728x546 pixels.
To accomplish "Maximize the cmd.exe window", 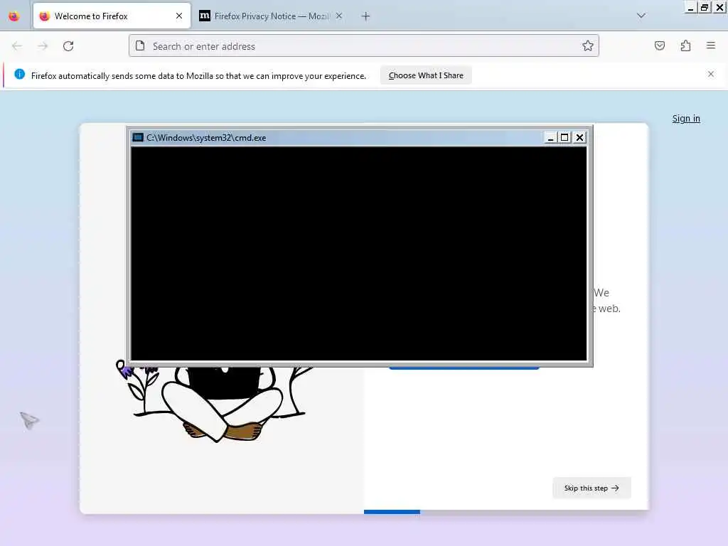I will coord(564,137).
